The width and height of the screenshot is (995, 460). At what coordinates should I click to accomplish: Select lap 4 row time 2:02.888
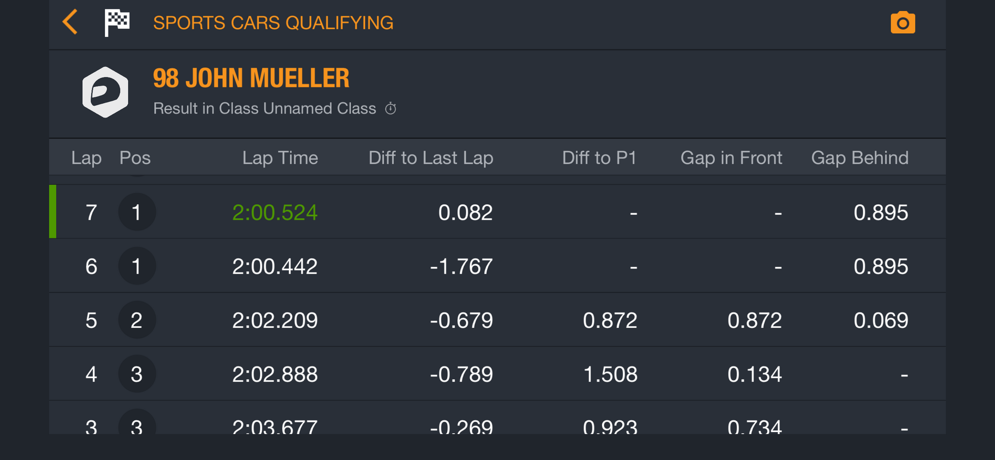pos(275,374)
